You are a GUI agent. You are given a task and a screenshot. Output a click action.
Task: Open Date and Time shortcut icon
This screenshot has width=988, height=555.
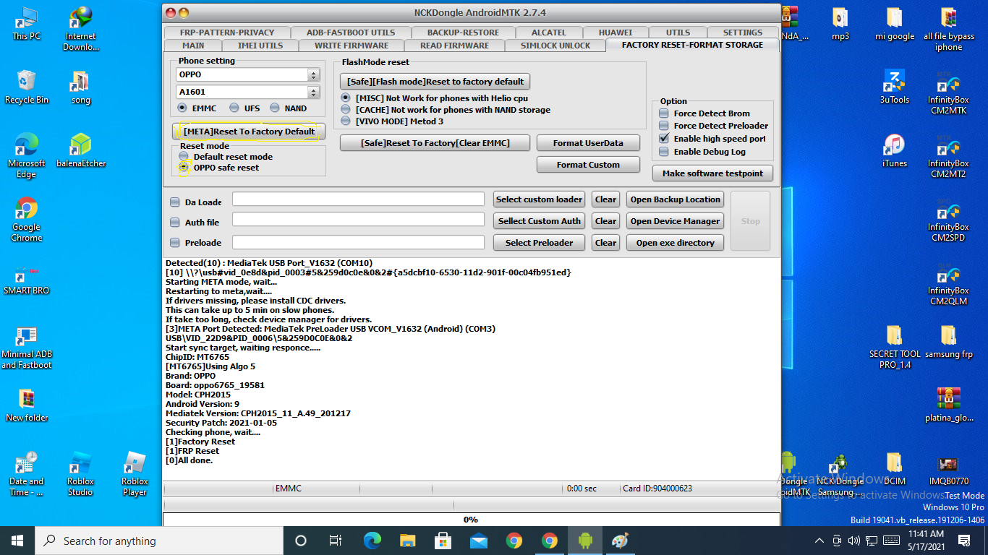coord(27,474)
